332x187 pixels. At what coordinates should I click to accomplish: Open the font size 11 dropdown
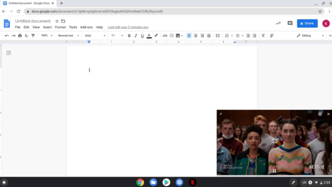point(117,35)
